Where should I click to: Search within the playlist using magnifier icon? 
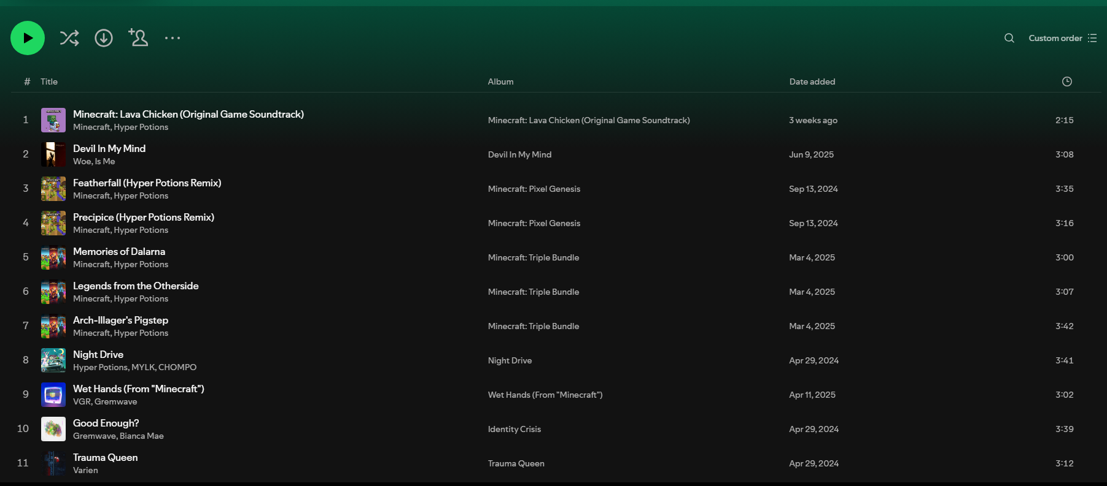1009,38
